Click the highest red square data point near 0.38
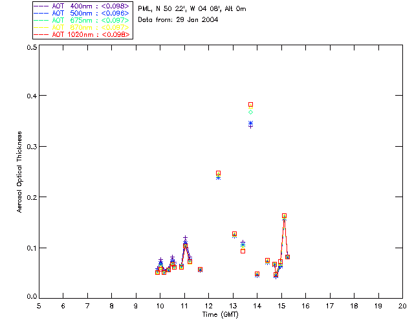This screenshot has width=414, height=331. click(x=250, y=105)
